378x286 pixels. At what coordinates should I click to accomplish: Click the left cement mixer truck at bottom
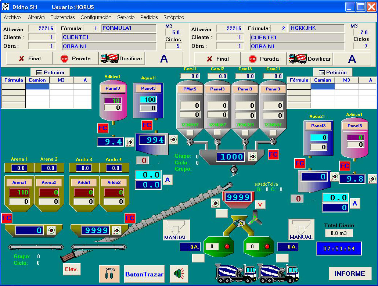(x=235, y=273)
